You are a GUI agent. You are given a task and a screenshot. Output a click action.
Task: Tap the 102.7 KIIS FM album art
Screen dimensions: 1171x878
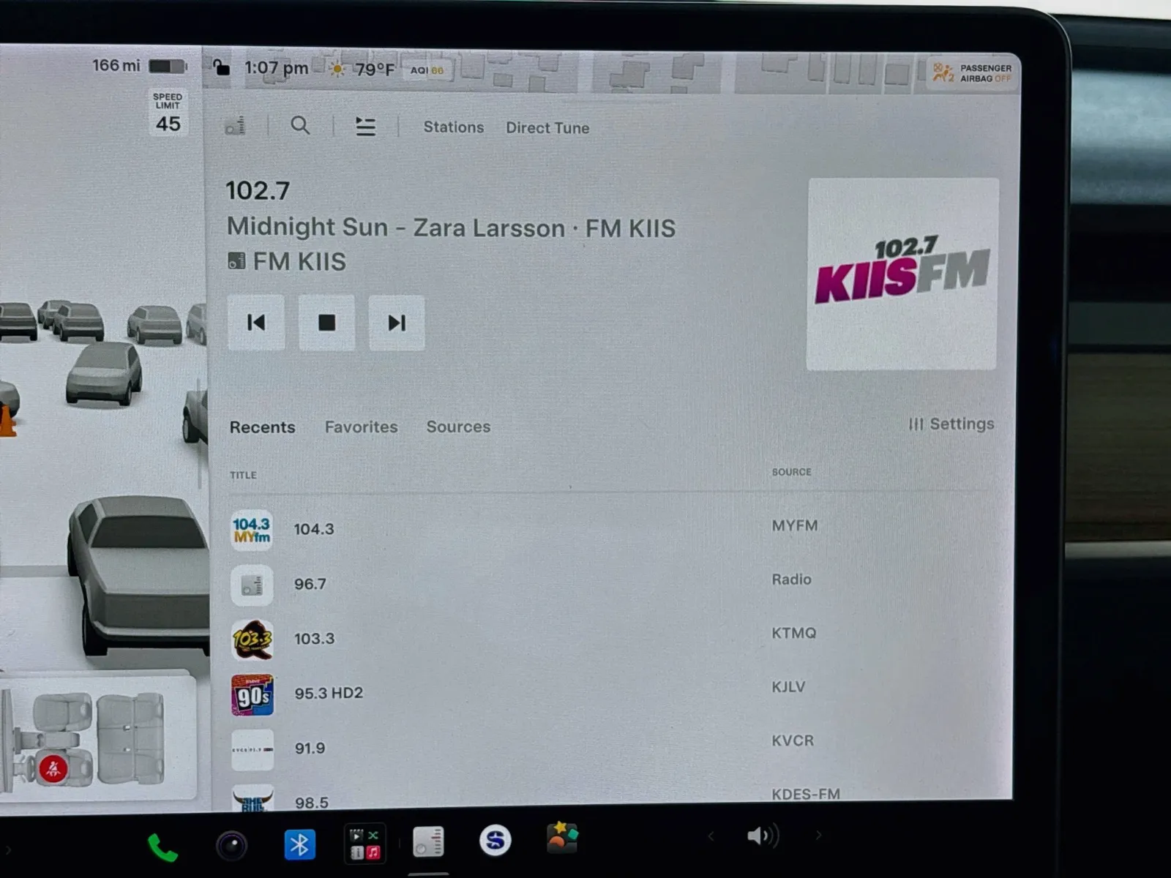point(902,274)
